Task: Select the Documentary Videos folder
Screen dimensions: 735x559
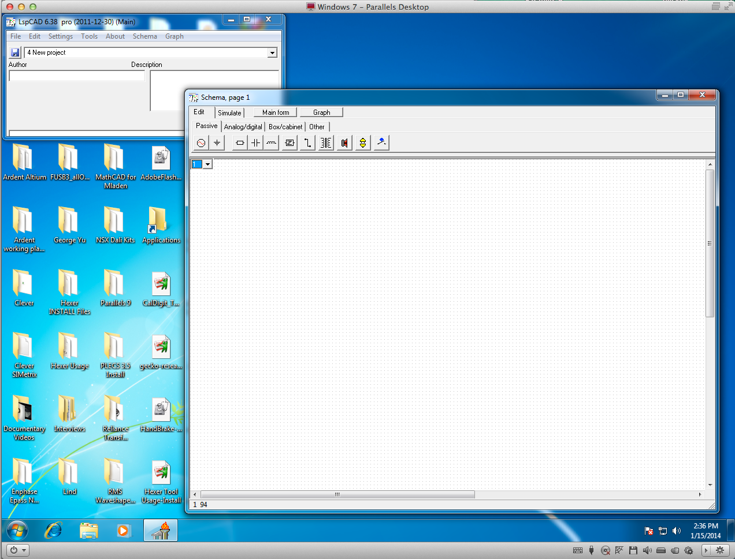Action: pos(24,418)
